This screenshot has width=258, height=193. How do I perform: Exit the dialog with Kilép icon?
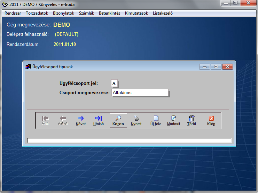pos(211,120)
